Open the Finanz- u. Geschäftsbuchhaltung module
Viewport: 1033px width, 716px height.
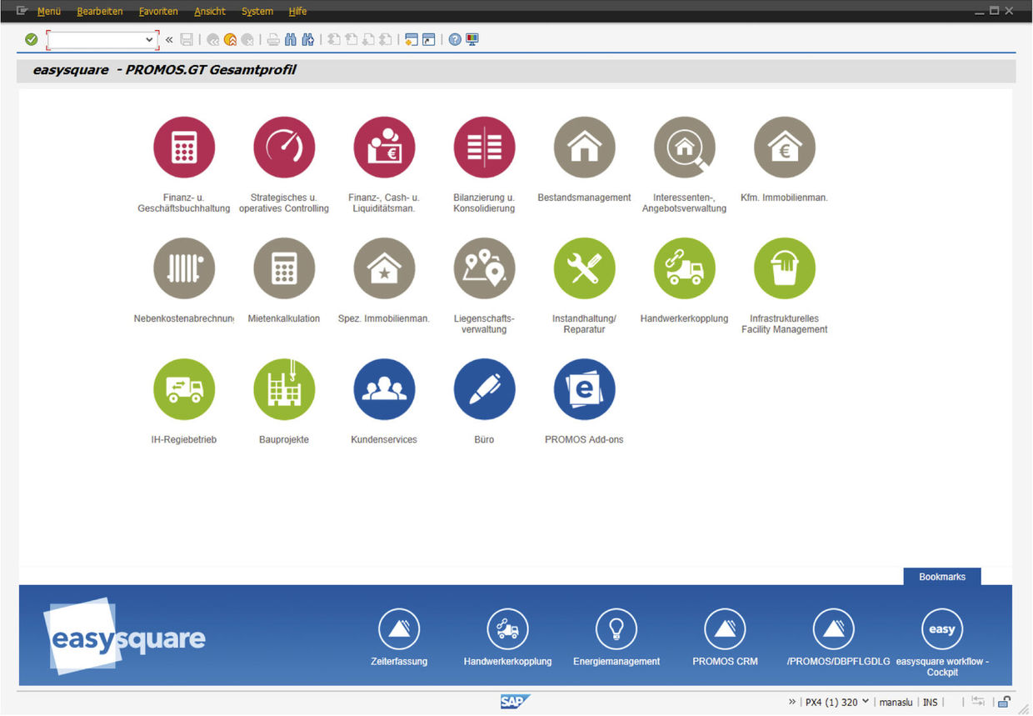[184, 148]
